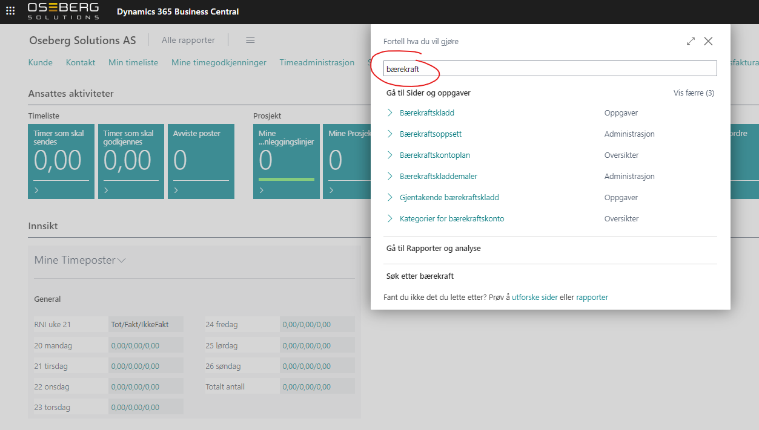Open the Bærekraftsoppsett result
The image size is (759, 430).
[431, 134]
